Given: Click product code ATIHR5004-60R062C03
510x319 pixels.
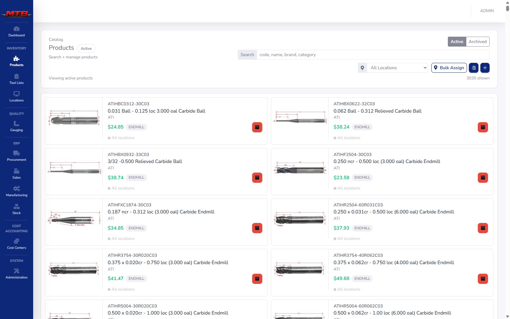Looking at the screenshot, I should (358, 306).
